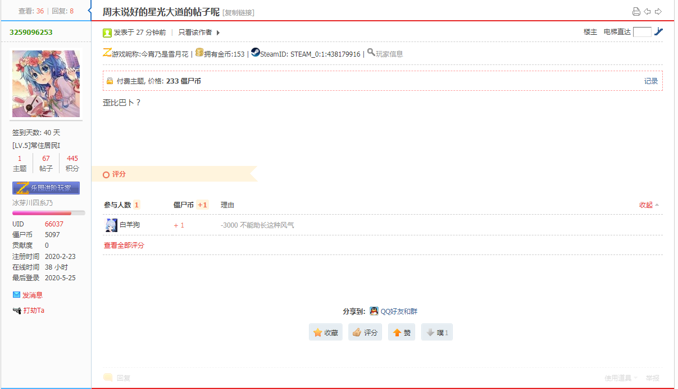Viewport: 678px width, 389px height.
Task: Click the gun icon next to 打劫Ta
Action: [17, 310]
